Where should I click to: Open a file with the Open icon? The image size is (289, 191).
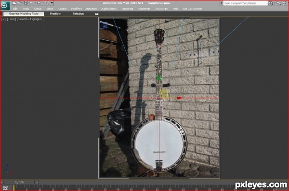[x=20, y=3]
